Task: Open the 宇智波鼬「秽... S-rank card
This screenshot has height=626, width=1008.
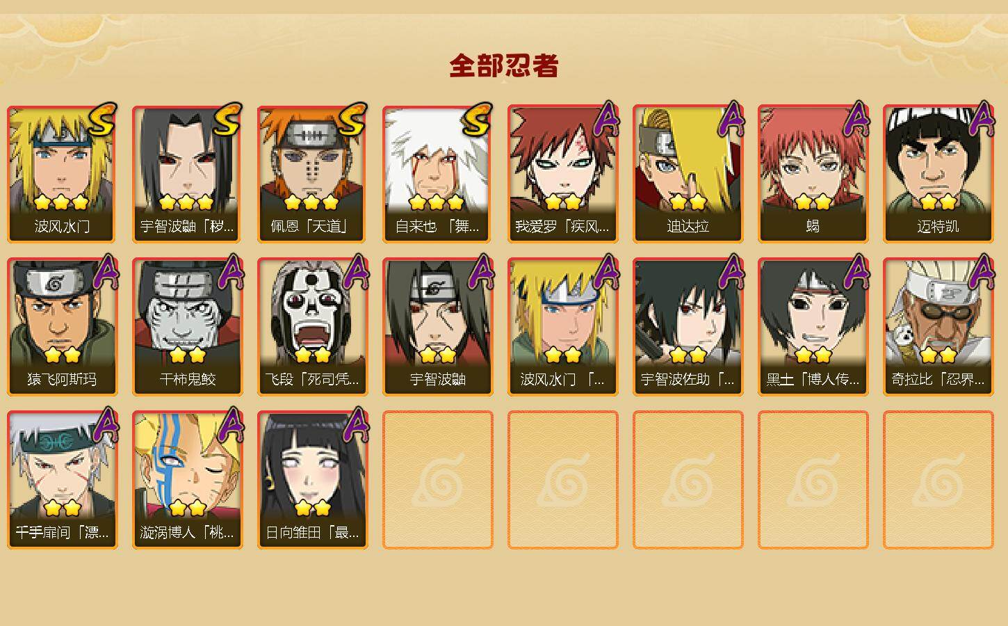Action: click(x=188, y=174)
